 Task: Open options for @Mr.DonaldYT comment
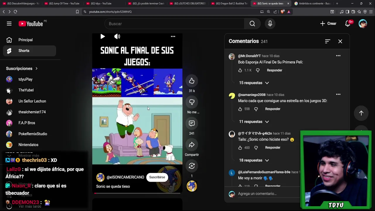point(338,56)
